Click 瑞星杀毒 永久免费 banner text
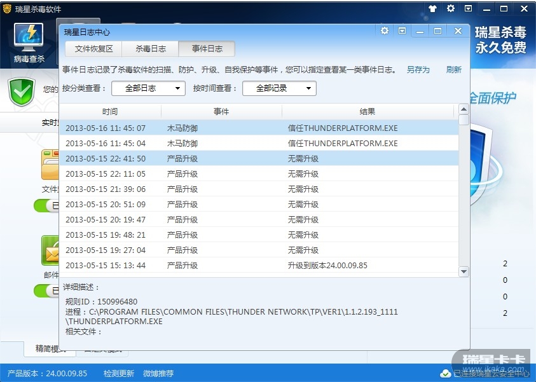 point(500,40)
